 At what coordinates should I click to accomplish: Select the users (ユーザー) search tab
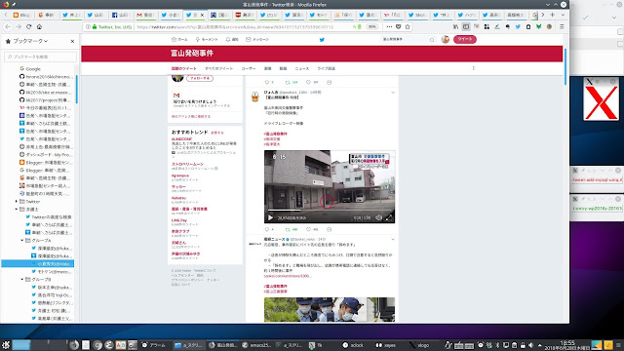(249, 68)
